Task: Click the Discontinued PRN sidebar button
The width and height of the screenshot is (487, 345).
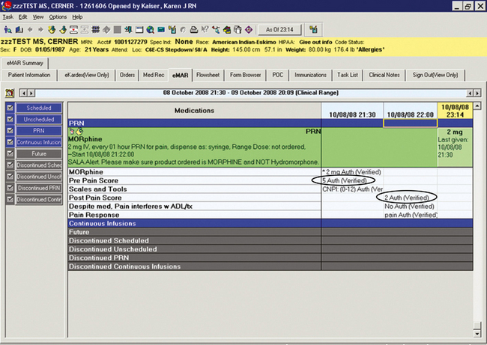Action: [39, 188]
